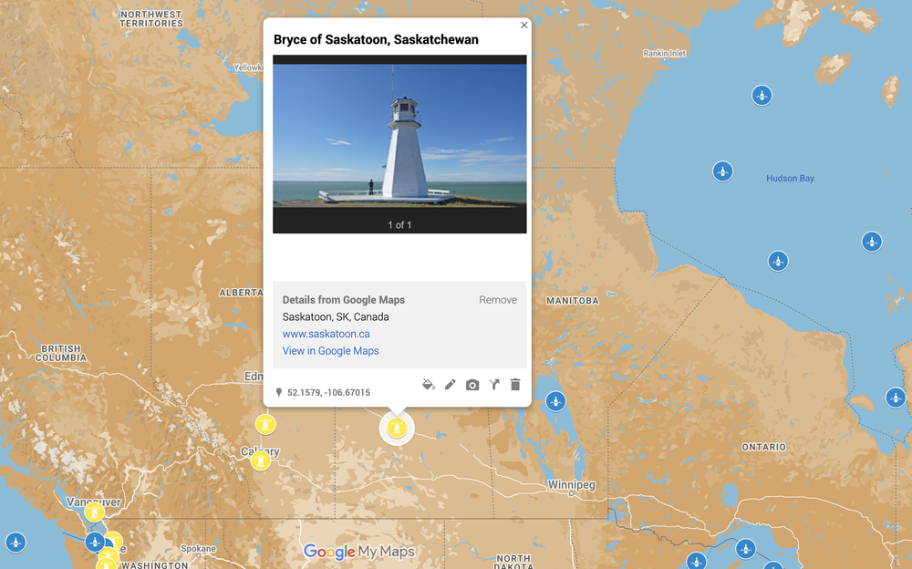The height and width of the screenshot is (569, 912).
Task: Click Winnipeg city label on map
Action: pos(571,484)
